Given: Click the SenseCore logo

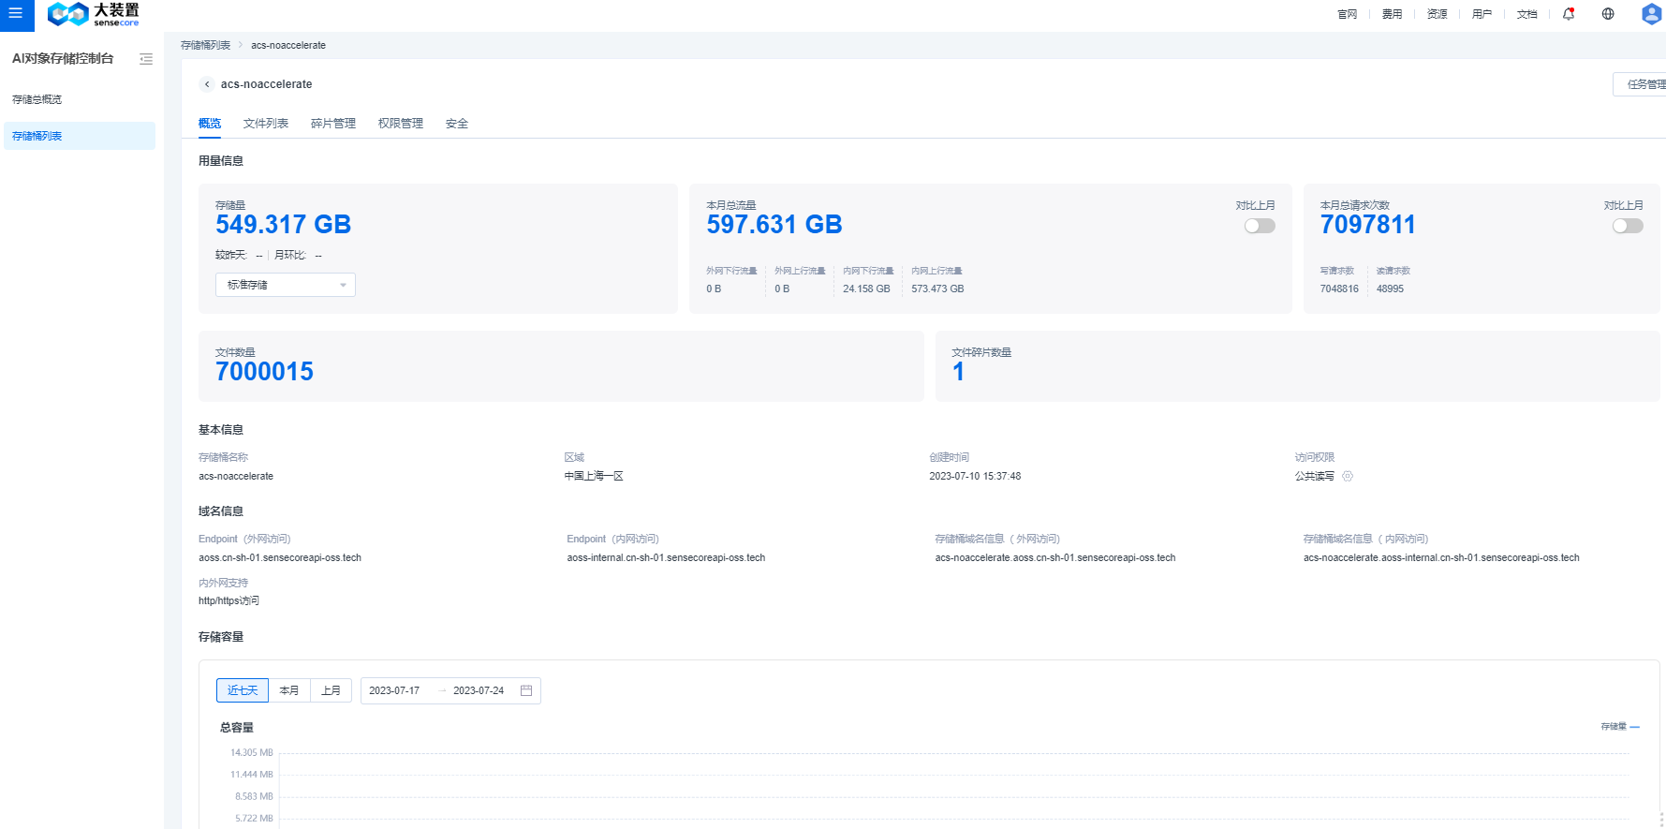Looking at the screenshot, I should point(93,14).
